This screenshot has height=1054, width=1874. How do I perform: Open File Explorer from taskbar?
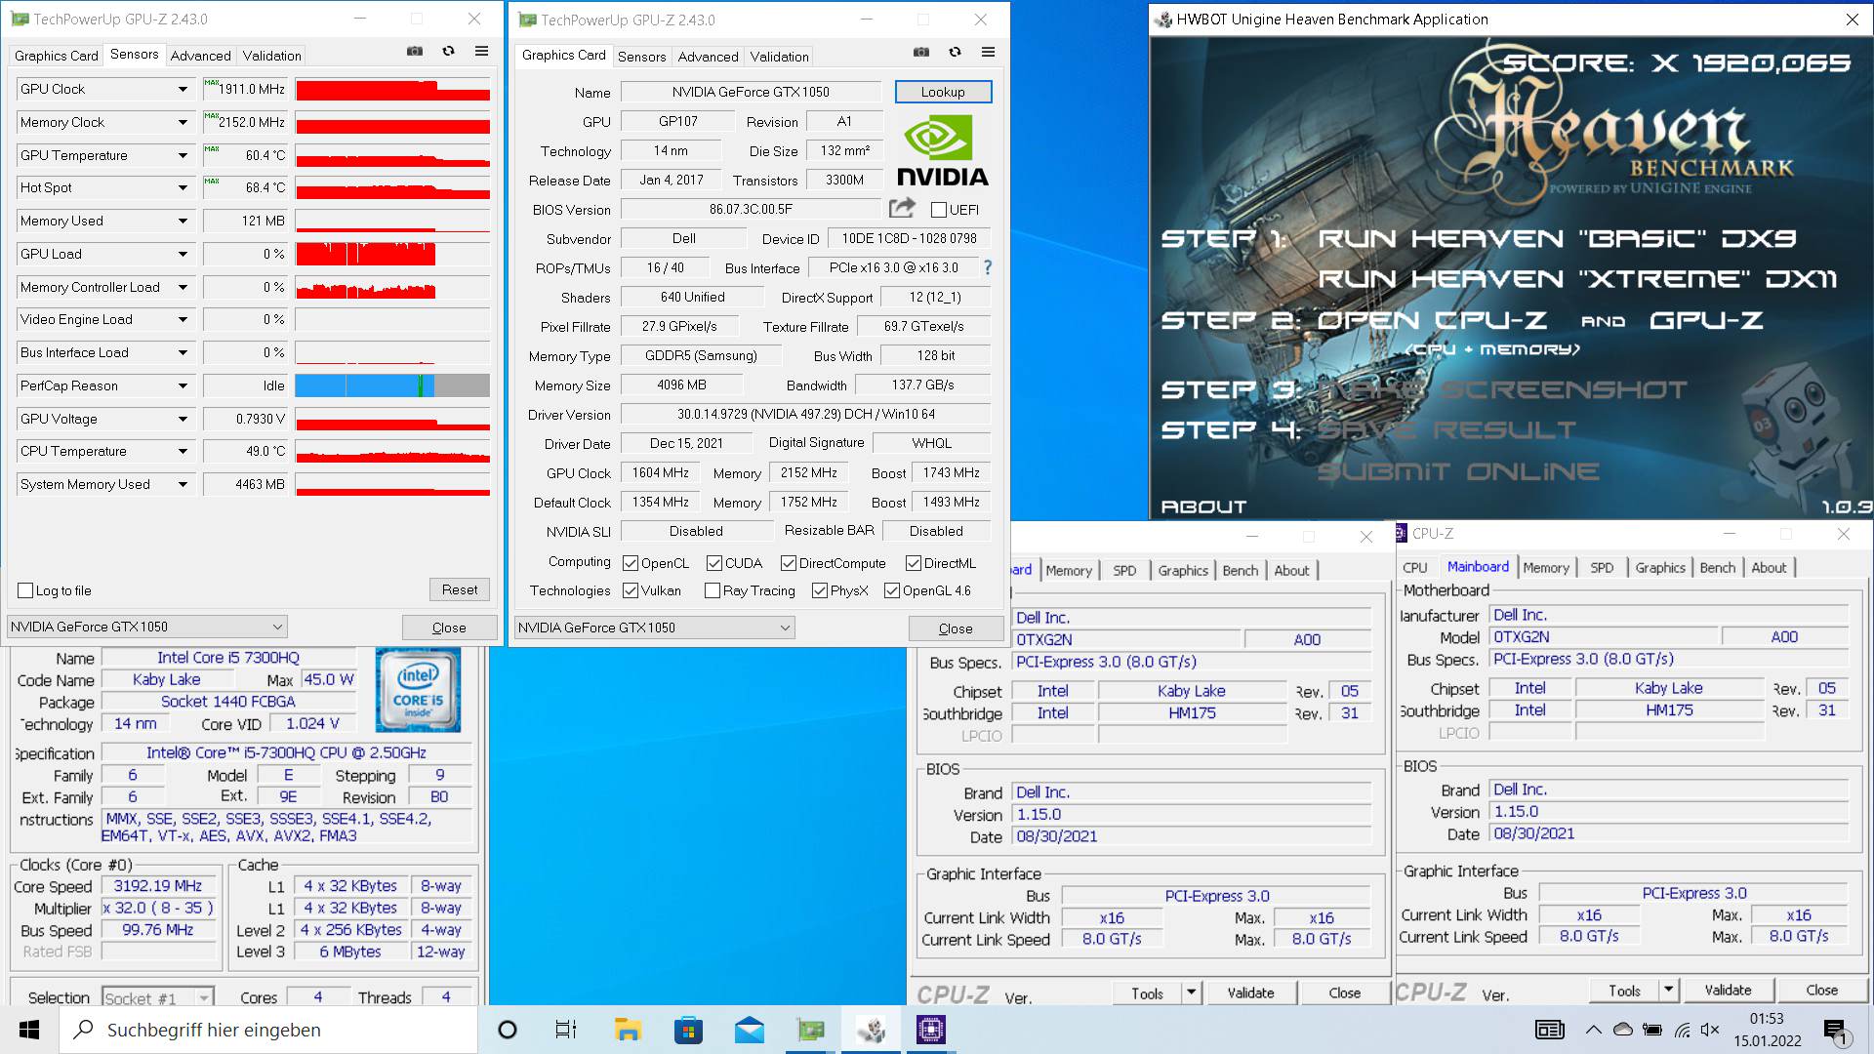627,1030
